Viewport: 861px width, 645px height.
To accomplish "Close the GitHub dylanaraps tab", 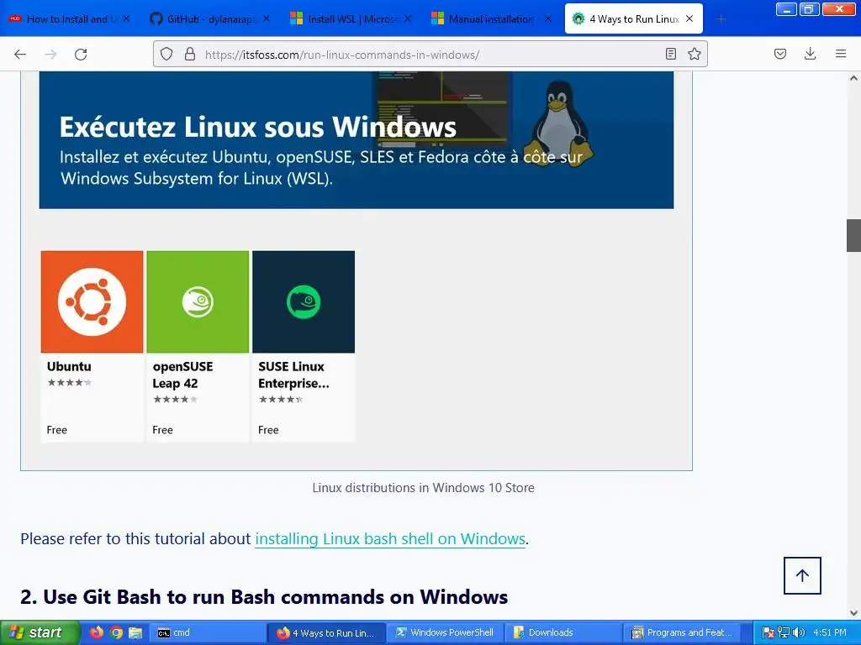I will (x=267, y=18).
